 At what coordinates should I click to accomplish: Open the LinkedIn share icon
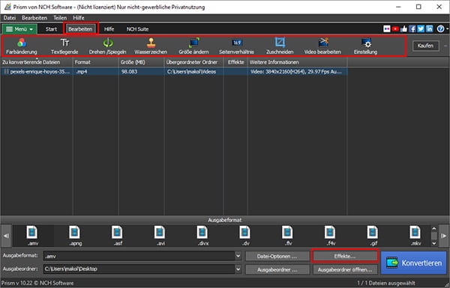tap(429, 29)
